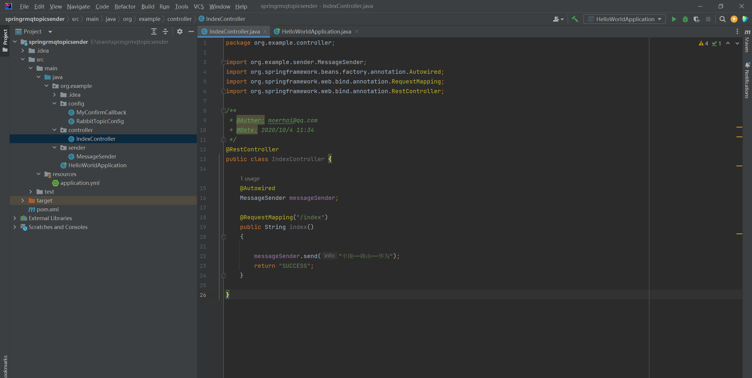The height and width of the screenshot is (378, 752).
Task: Run HelloWorldApplication with green play button
Action: coord(674,19)
